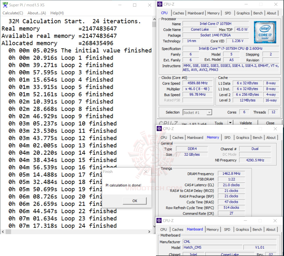284x256 pixels.
Task: Click the Super PI scroll up arrow
Action: (154, 19)
